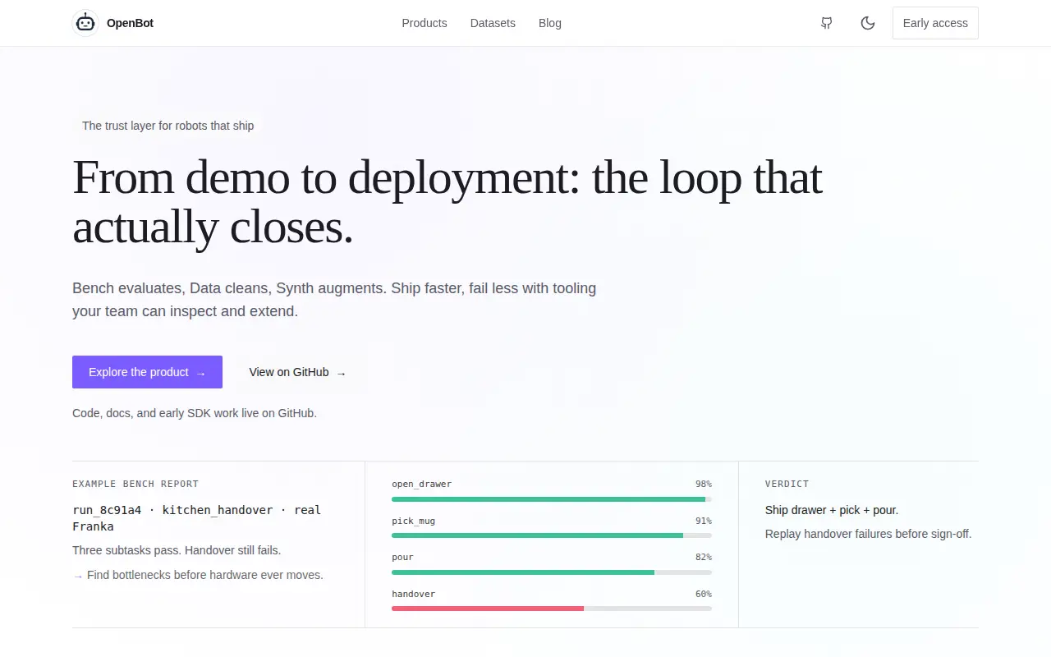Open the Blog nav link
Screen dimensions: 1051x657
pos(550,23)
